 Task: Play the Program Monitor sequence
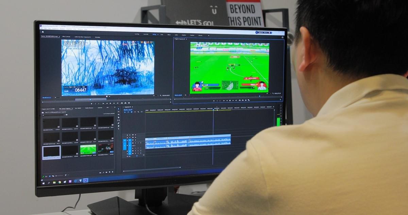coord(230,100)
